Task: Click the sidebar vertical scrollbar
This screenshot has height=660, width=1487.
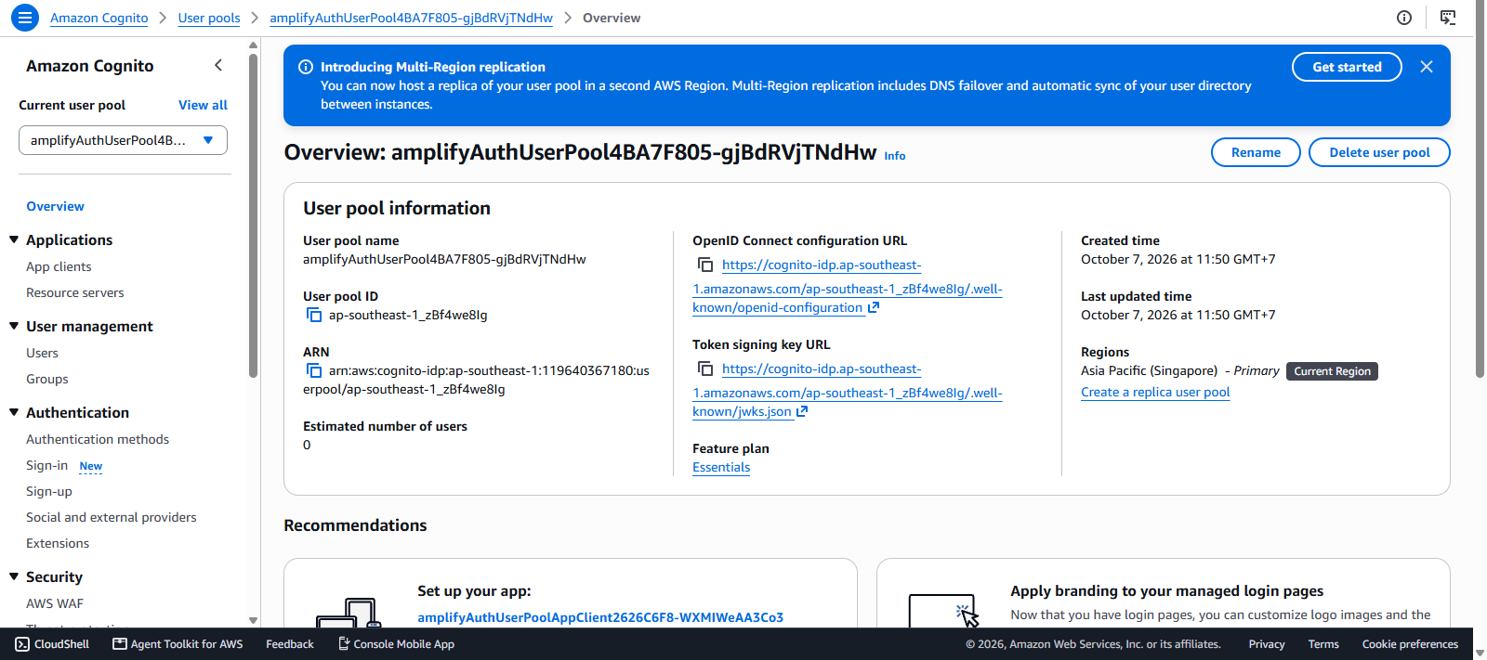Action: (253, 215)
